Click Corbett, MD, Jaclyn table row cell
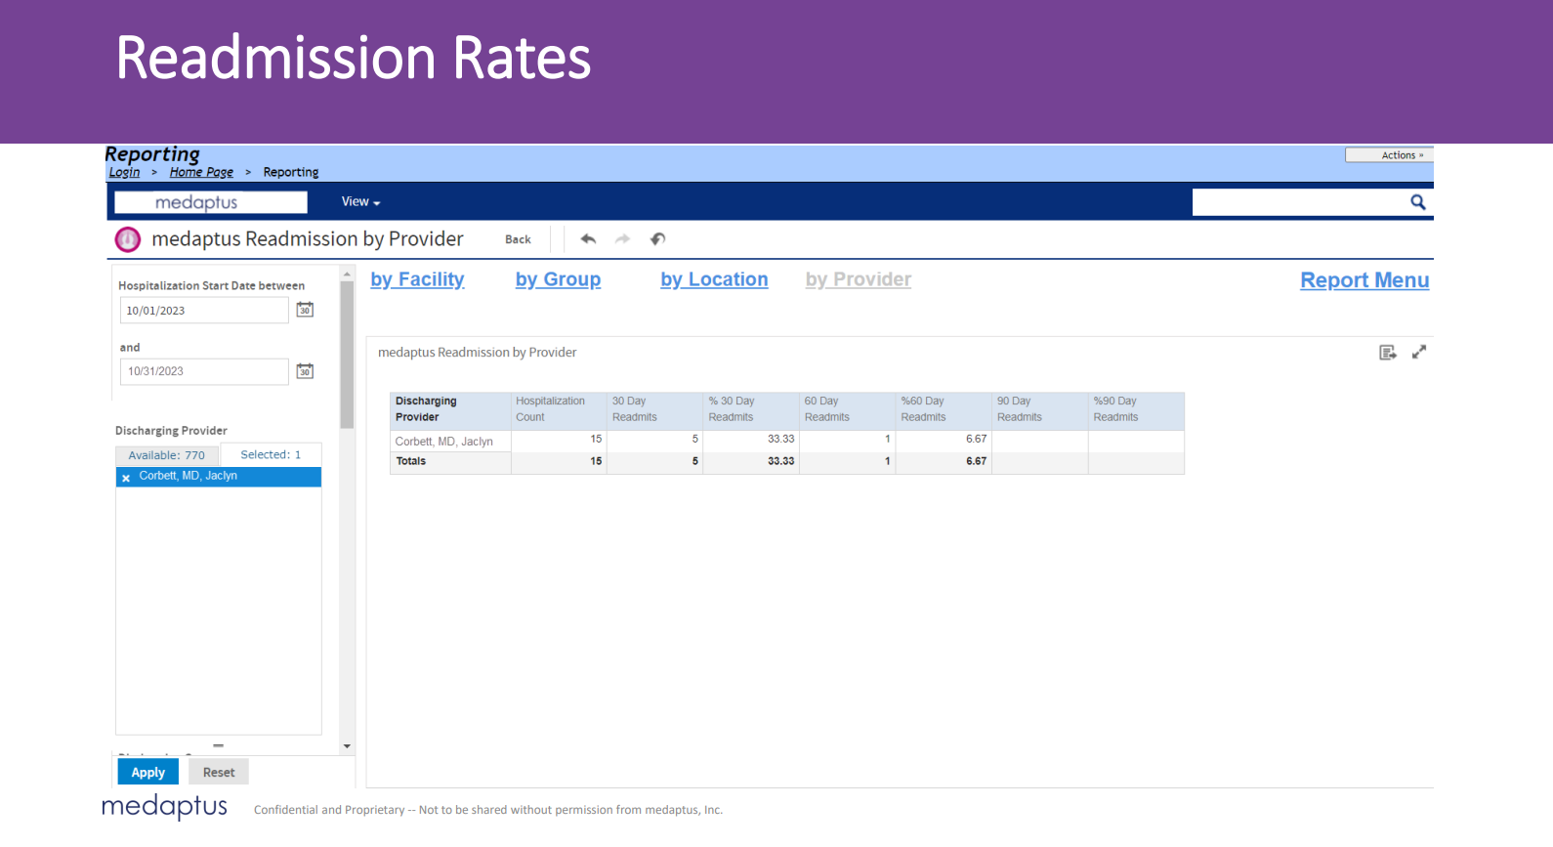Viewport: 1553px width, 847px height. [x=450, y=442]
